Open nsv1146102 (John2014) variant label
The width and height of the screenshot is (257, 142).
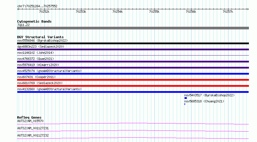pyautogui.click(x=36, y=53)
